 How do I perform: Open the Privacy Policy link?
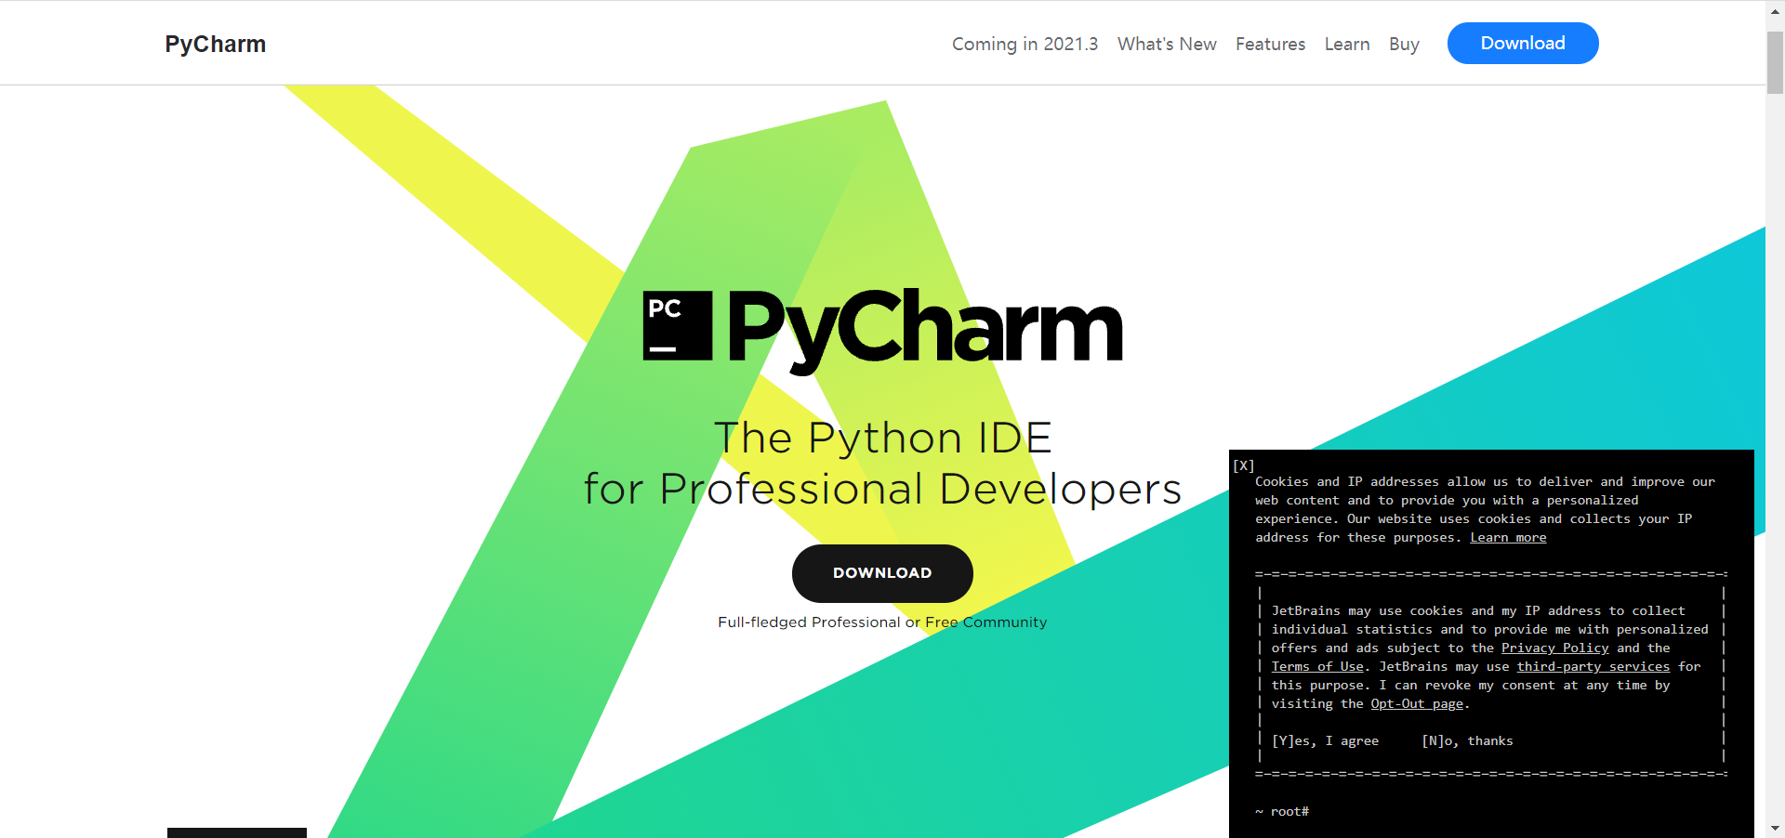click(x=1554, y=648)
